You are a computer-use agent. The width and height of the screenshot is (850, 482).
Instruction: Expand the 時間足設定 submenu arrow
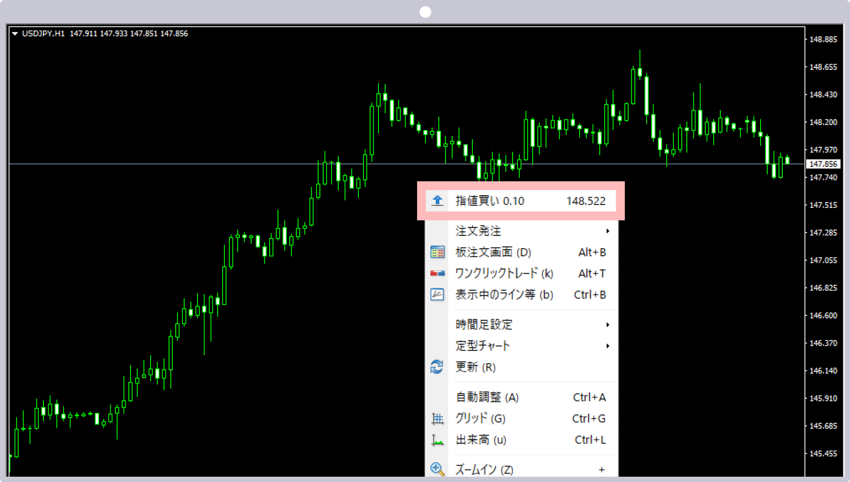click(608, 325)
